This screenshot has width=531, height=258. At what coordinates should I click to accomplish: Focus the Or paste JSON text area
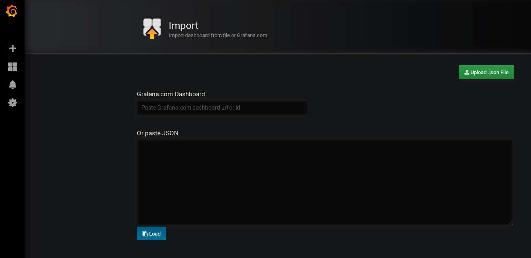point(325,183)
